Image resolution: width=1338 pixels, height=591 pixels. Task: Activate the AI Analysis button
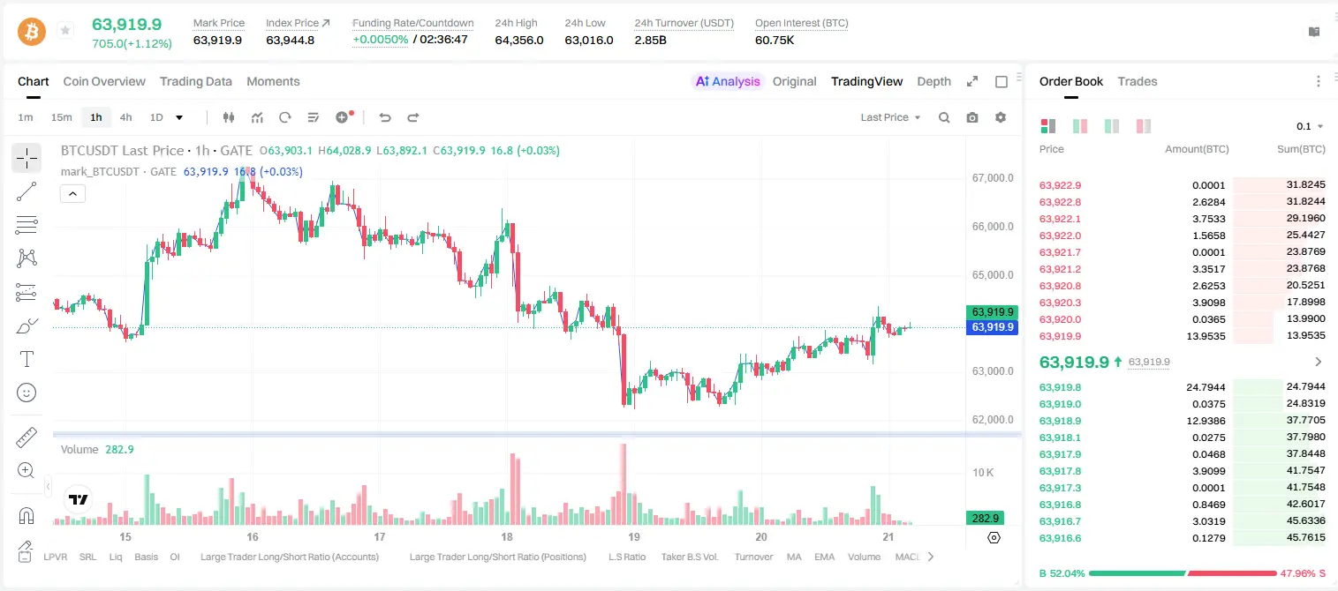click(x=728, y=81)
